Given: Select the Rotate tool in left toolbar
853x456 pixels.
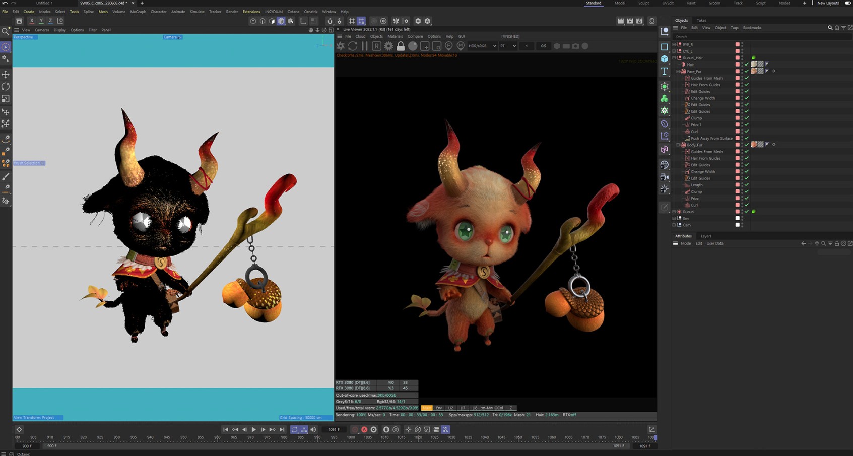Looking at the screenshot, I should tap(6, 87).
